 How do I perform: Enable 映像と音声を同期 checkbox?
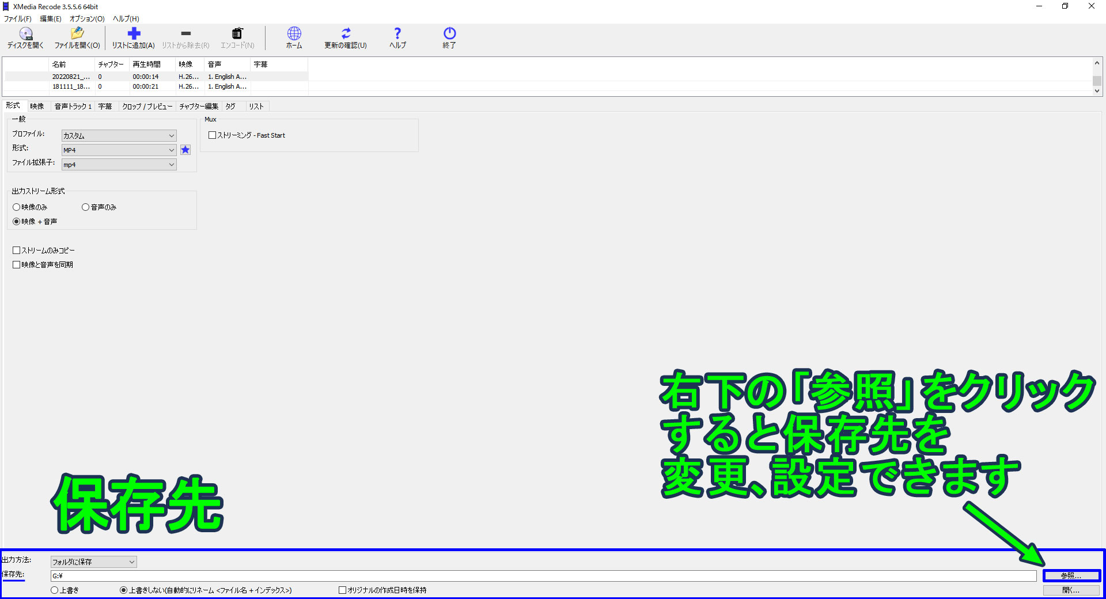coord(43,265)
